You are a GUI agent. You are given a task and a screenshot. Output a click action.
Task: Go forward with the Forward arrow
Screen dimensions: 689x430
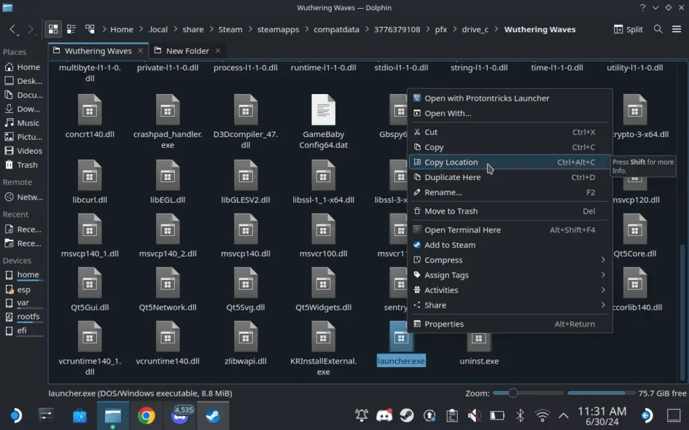tap(31, 30)
